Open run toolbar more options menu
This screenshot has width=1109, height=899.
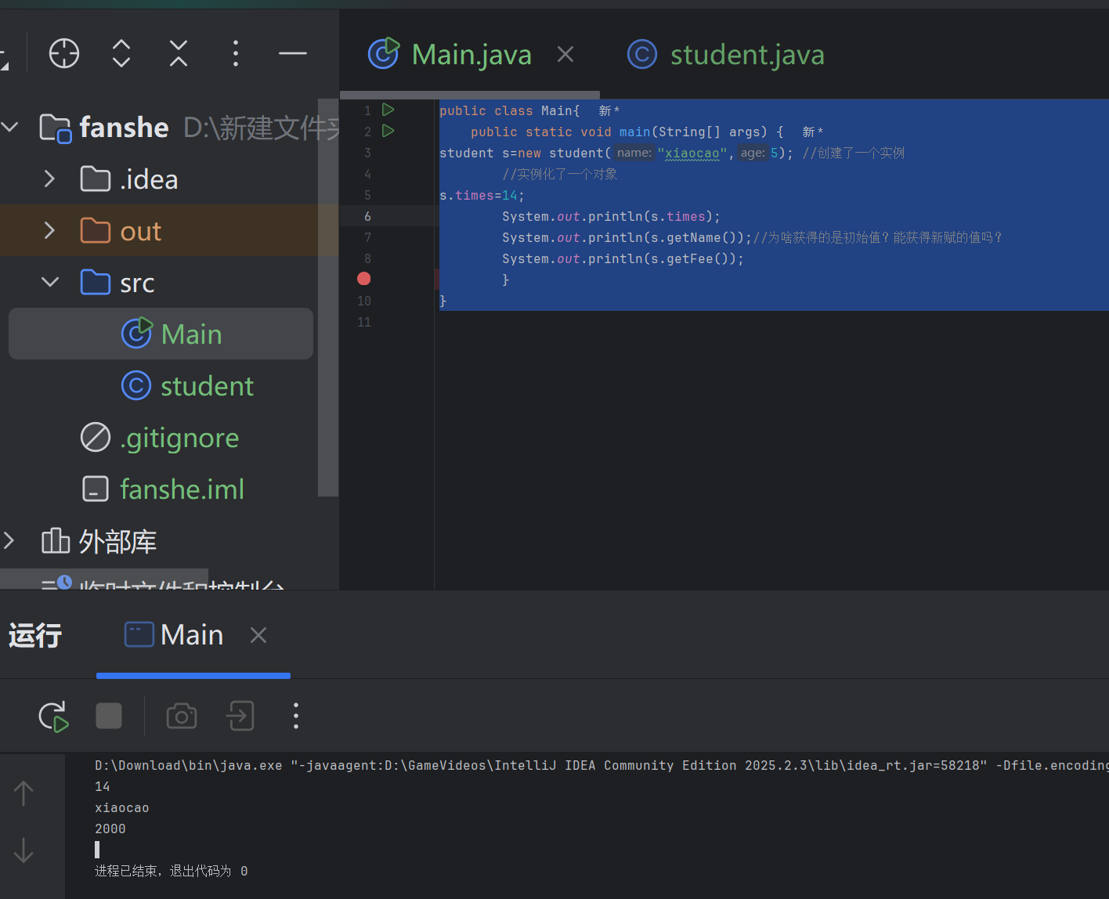pyautogui.click(x=295, y=716)
